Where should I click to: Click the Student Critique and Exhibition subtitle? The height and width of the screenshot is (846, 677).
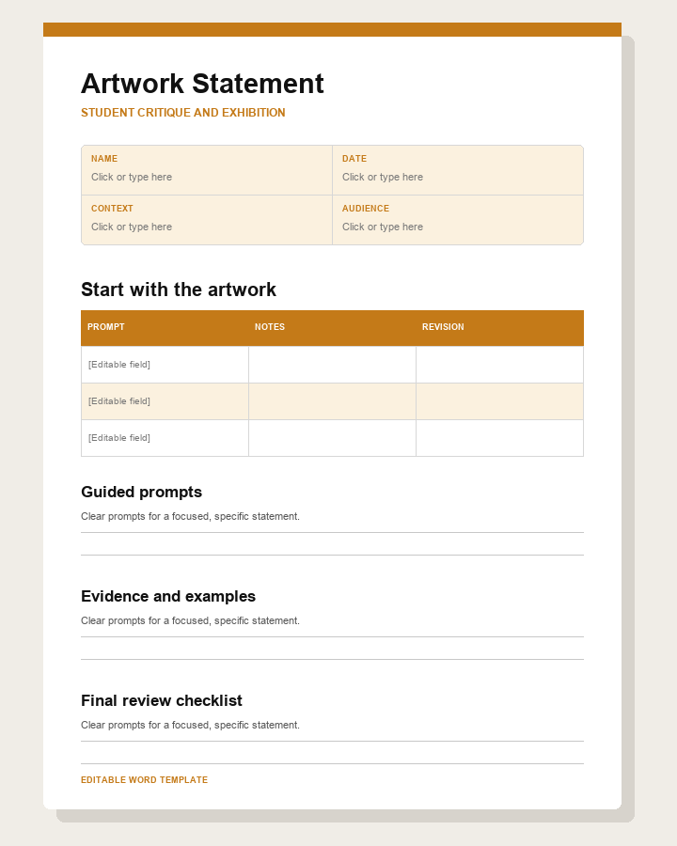click(x=183, y=113)
